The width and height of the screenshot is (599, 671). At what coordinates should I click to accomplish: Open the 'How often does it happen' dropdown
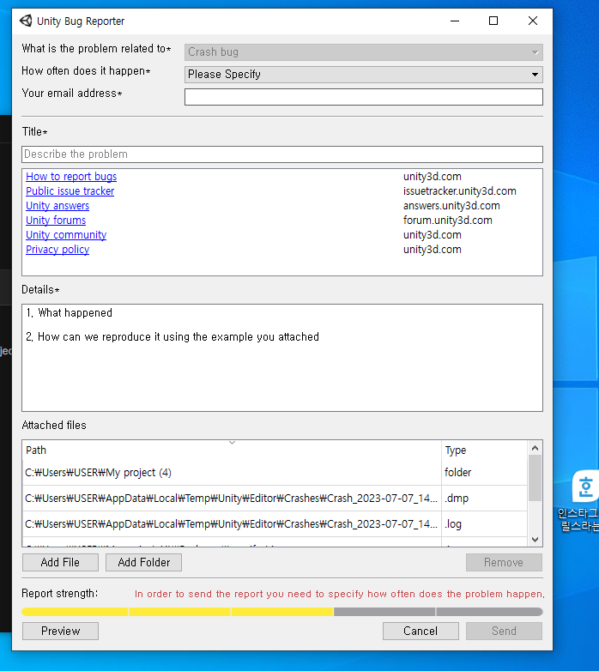[363, 75]
